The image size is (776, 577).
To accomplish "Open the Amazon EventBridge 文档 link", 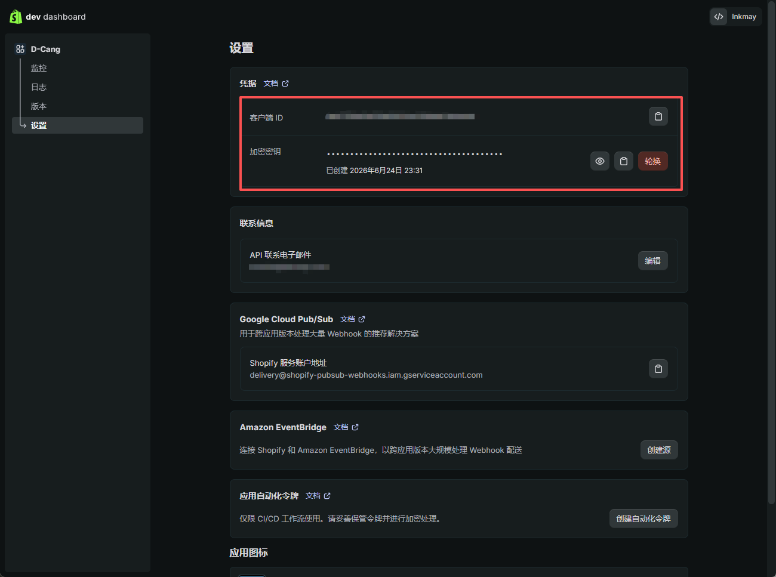I will [341, 427].
